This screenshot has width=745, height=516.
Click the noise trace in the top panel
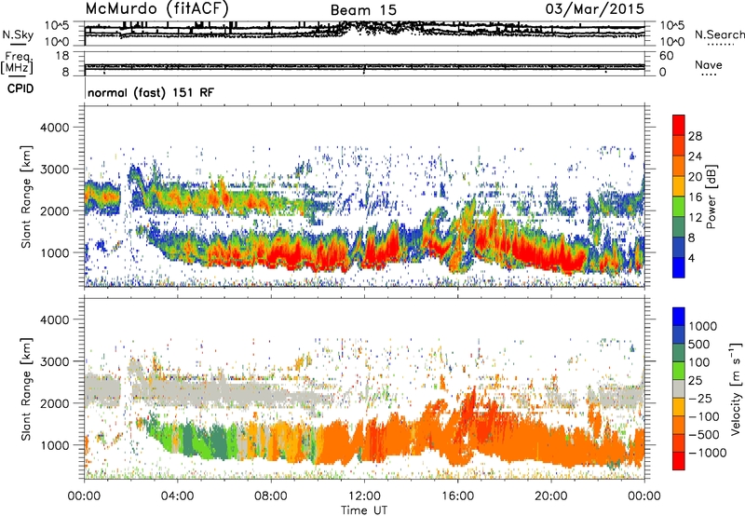364,34
